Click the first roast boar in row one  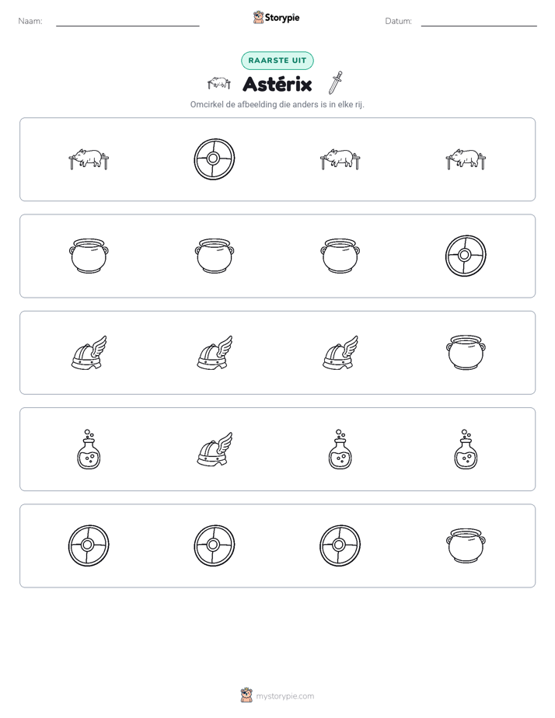pos(89,159)
